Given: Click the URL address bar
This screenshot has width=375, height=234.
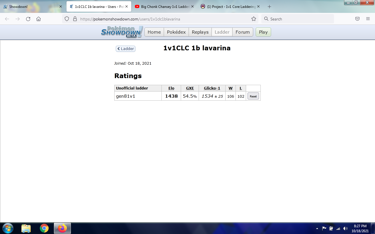Looking at the screenshot, I should [x=160, y=19].
